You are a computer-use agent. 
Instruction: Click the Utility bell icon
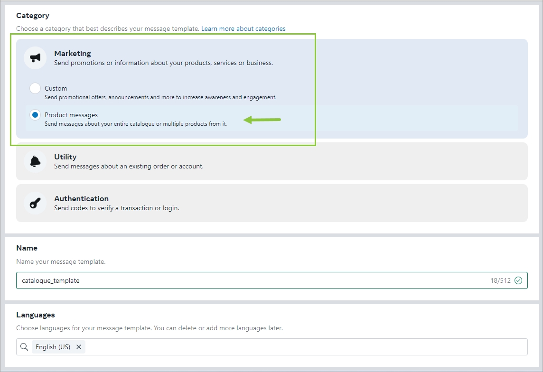point(35,161)
